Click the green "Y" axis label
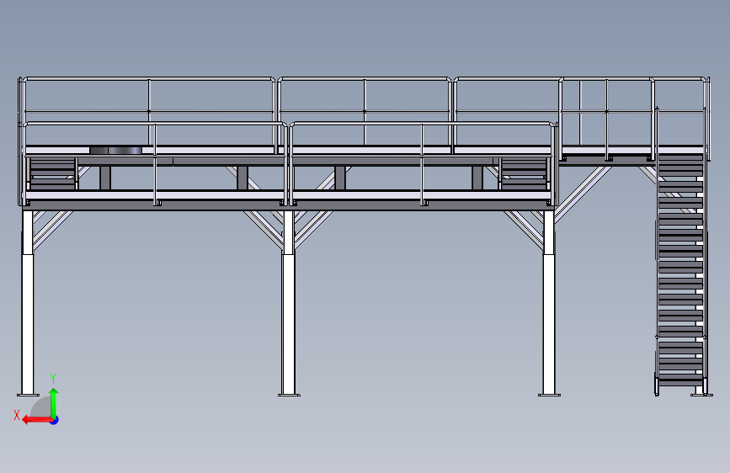This screenshot has width=730, height=473. point(53,379)
